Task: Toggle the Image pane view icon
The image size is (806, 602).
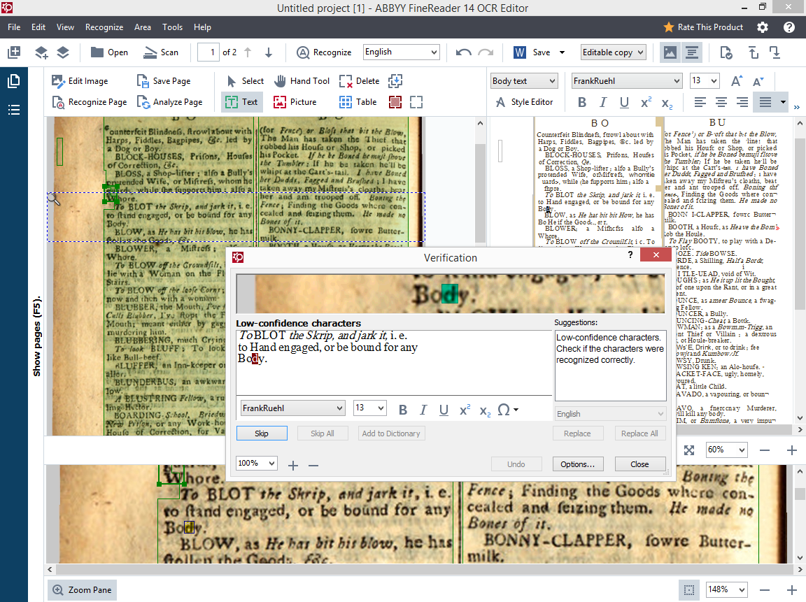Action: [670, 52]
